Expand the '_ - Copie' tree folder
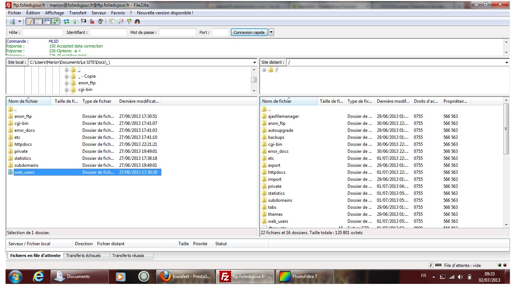The height and width of the screenshot is (285, 517). 67,76
